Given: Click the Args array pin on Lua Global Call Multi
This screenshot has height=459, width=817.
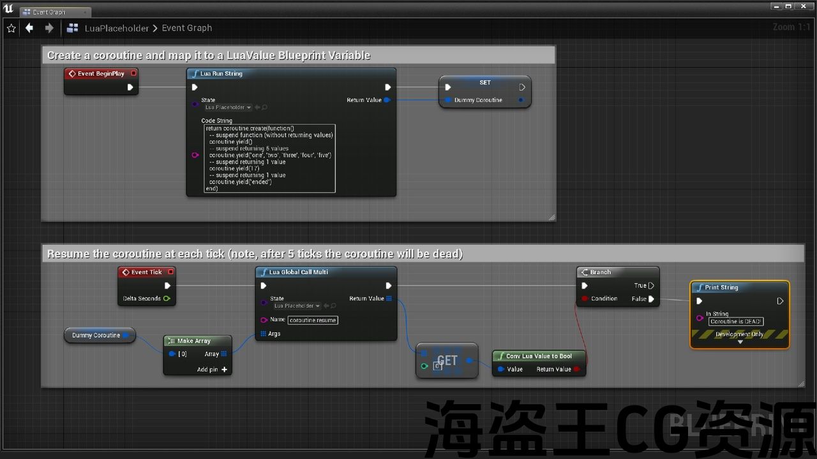Looking at the screenshot, I should tap(263, 333).
